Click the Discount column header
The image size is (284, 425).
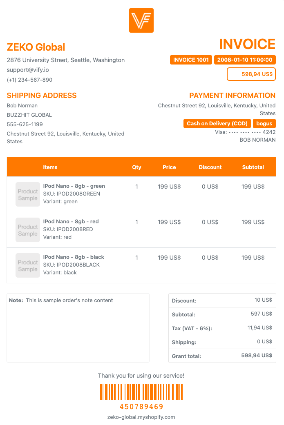(x=210, y=167)
